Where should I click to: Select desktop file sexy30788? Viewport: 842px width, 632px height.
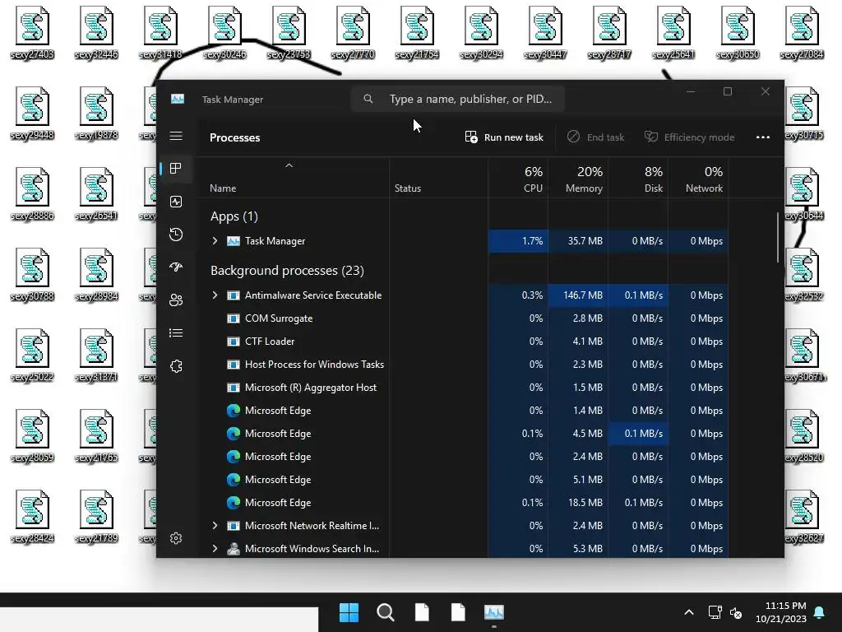pos(32,274)
